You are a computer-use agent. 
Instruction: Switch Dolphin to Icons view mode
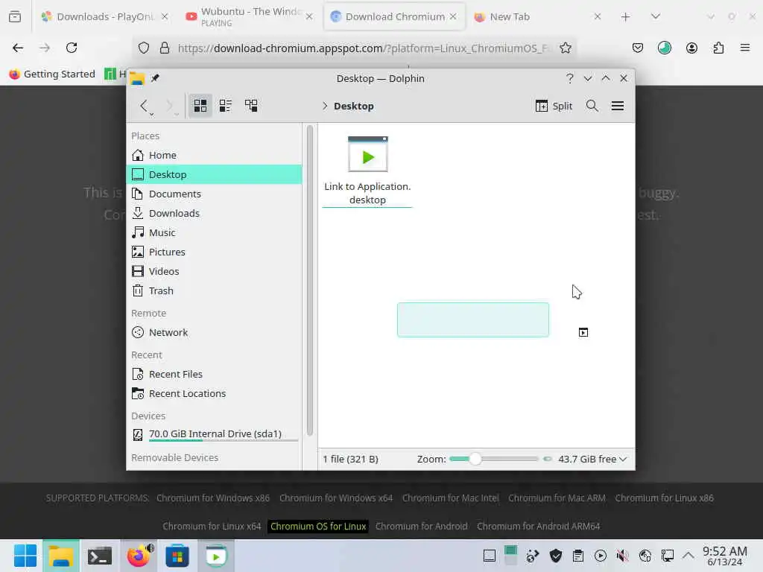[200, 106]
